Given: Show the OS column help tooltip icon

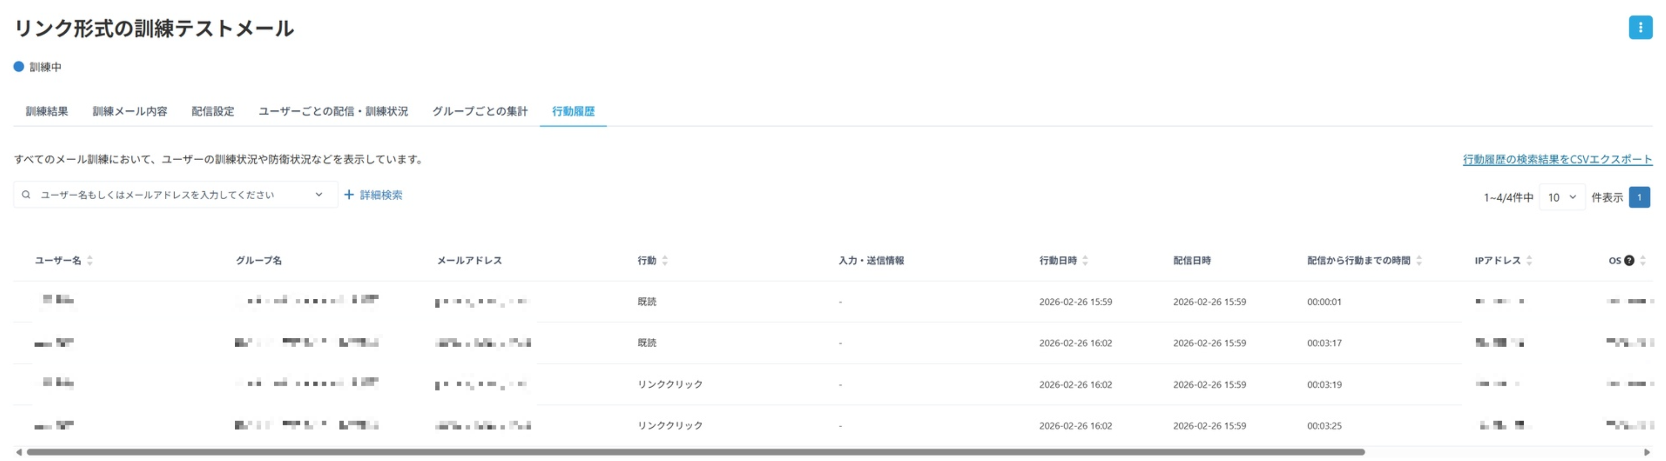Looking at the screenshot, I should point(1629,261).
